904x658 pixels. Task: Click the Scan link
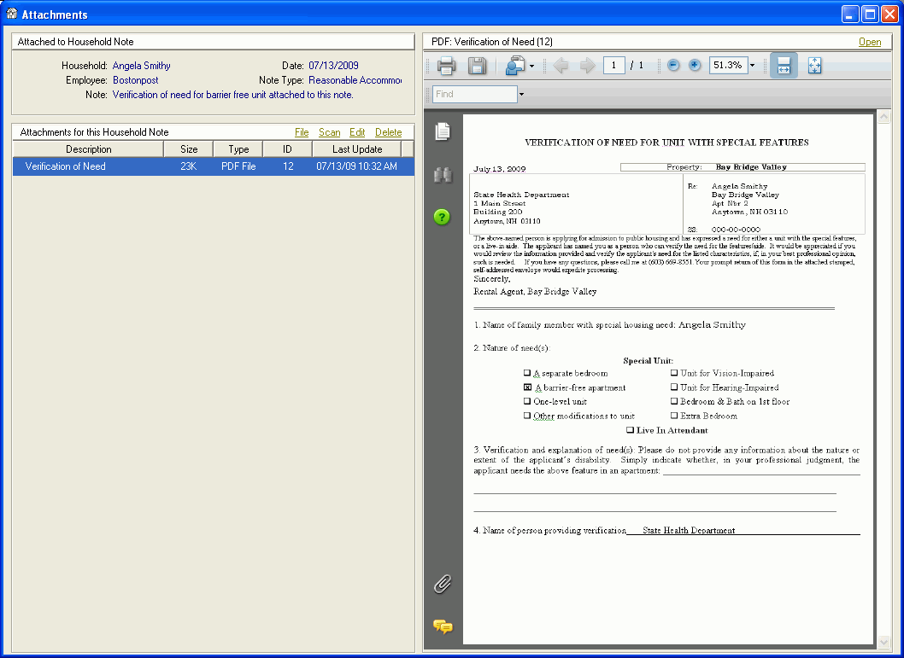click(x=329, y=132)
